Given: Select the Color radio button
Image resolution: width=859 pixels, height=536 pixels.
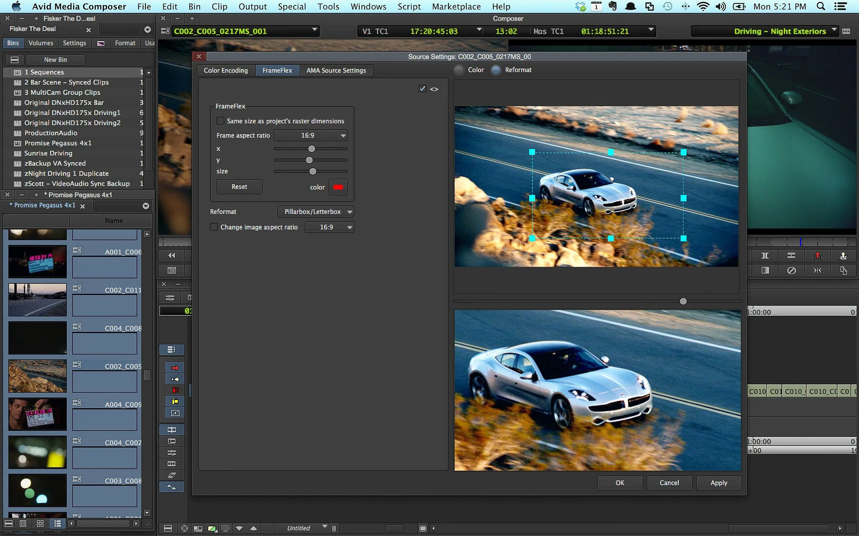Looking at the screenshot, I should point(459,70).
